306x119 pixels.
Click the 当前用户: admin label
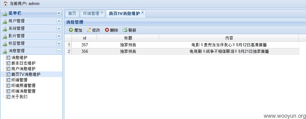pos(25,3)
